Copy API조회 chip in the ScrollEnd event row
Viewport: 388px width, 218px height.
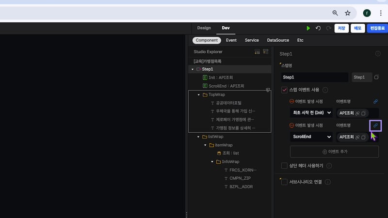tap(363, 137)
